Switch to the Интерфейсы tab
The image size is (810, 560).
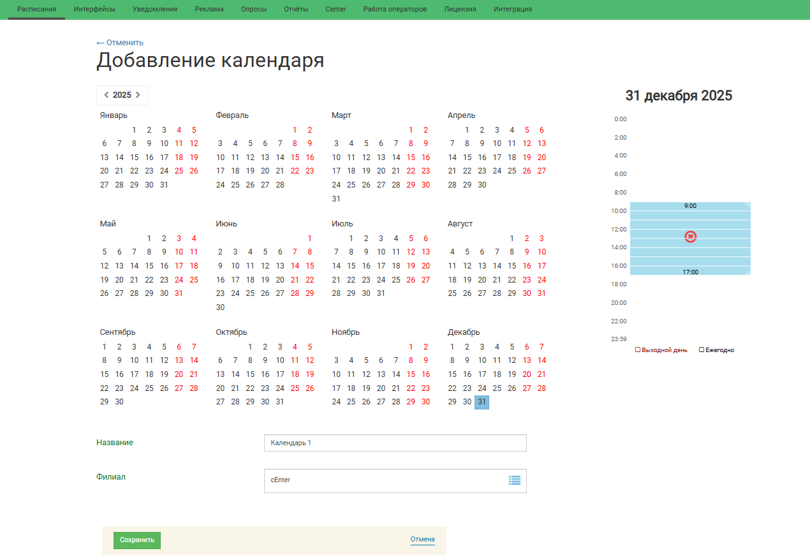(94, 10)
